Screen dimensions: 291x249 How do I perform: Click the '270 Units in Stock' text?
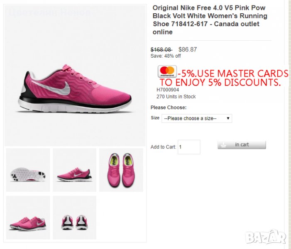click(x=176, y=97)
